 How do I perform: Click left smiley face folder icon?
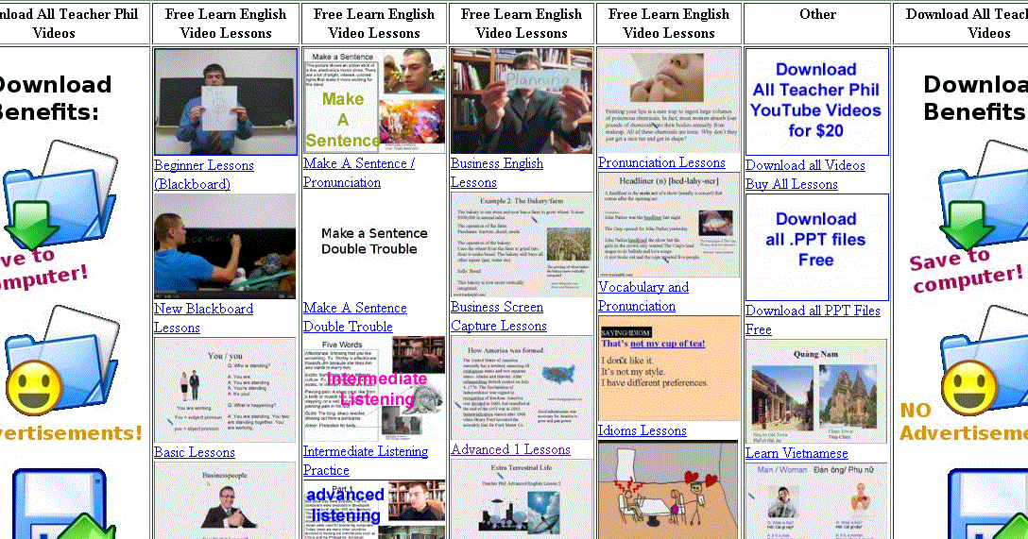[62, 361]
